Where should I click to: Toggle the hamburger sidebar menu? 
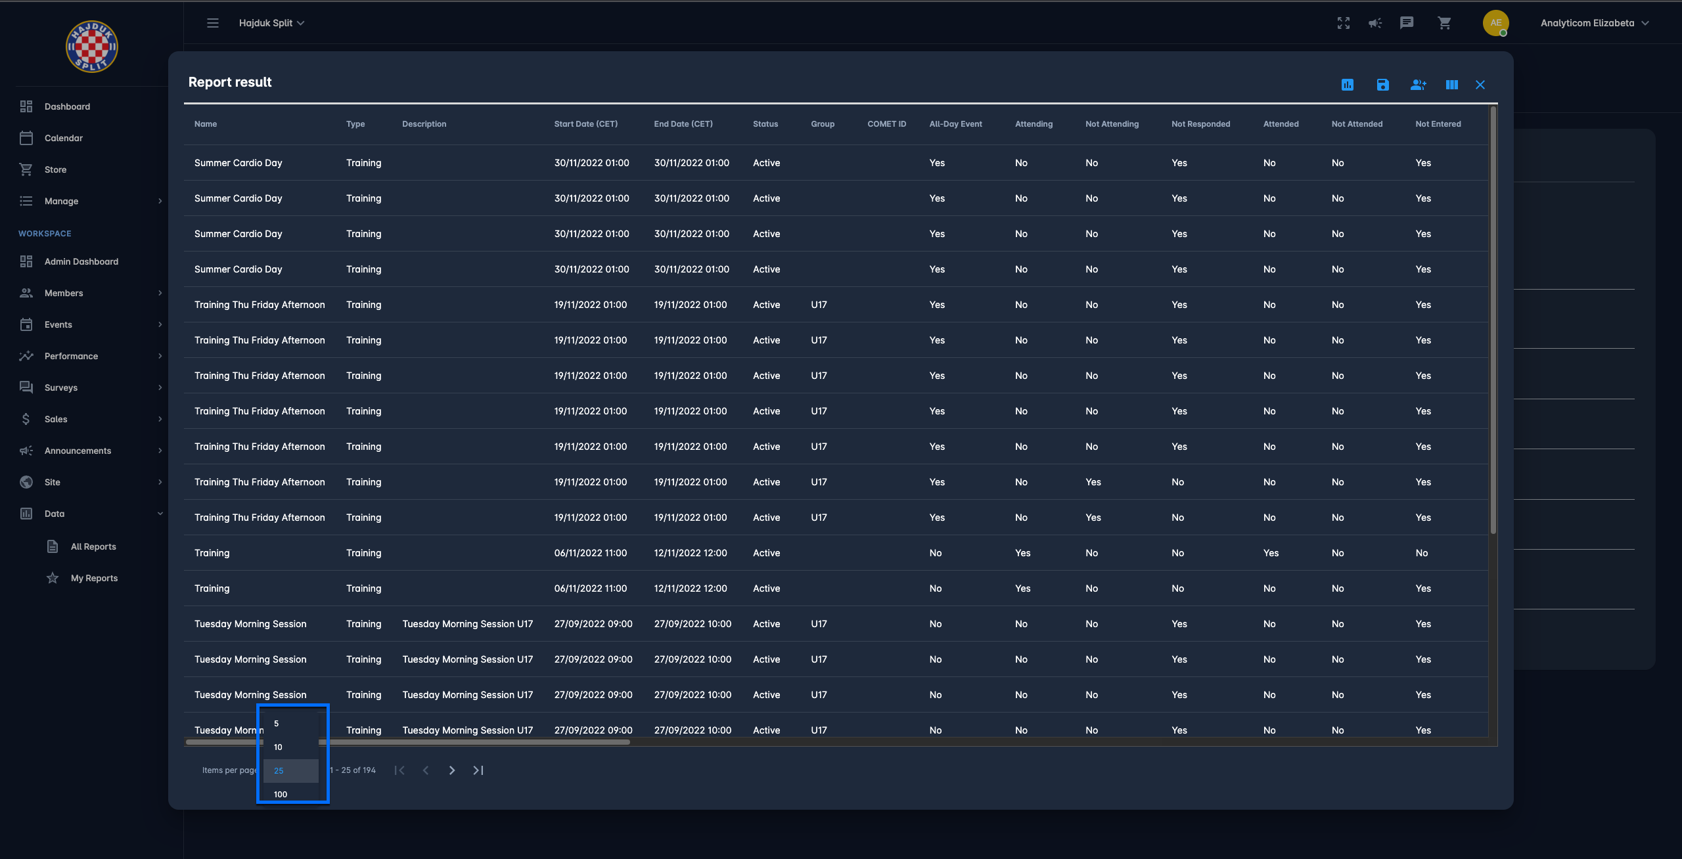[x=213, y=23]
